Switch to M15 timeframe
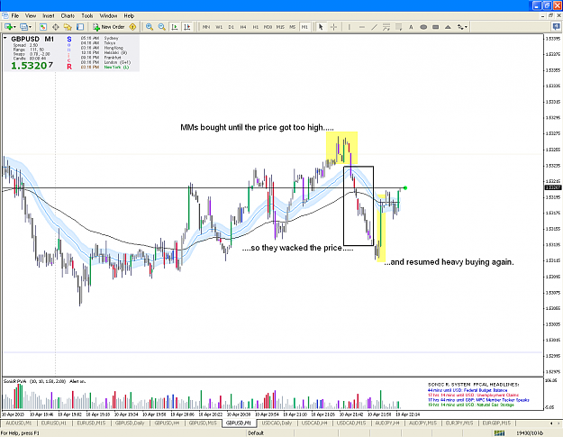This screenshot has width=563, height=437. 280,27
